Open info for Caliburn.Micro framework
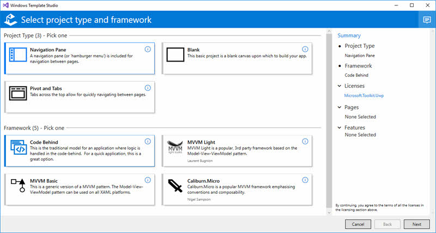 [x=305, y=180]
